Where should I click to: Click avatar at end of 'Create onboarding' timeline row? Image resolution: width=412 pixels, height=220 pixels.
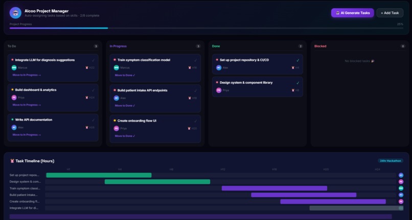click(x=401, y=201)
